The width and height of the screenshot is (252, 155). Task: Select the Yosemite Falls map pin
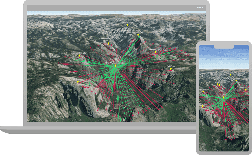point(79,55)
